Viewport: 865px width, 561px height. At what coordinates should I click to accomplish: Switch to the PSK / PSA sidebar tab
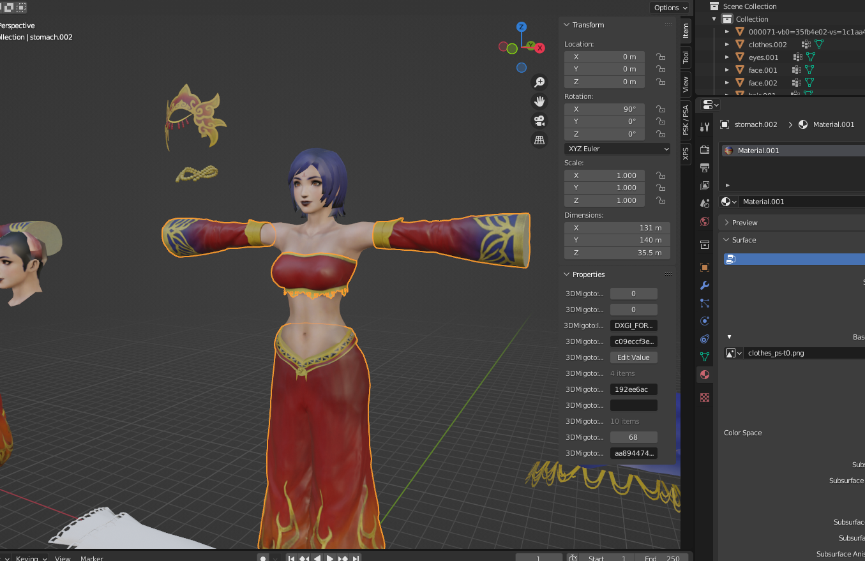(x=686, y=120)
